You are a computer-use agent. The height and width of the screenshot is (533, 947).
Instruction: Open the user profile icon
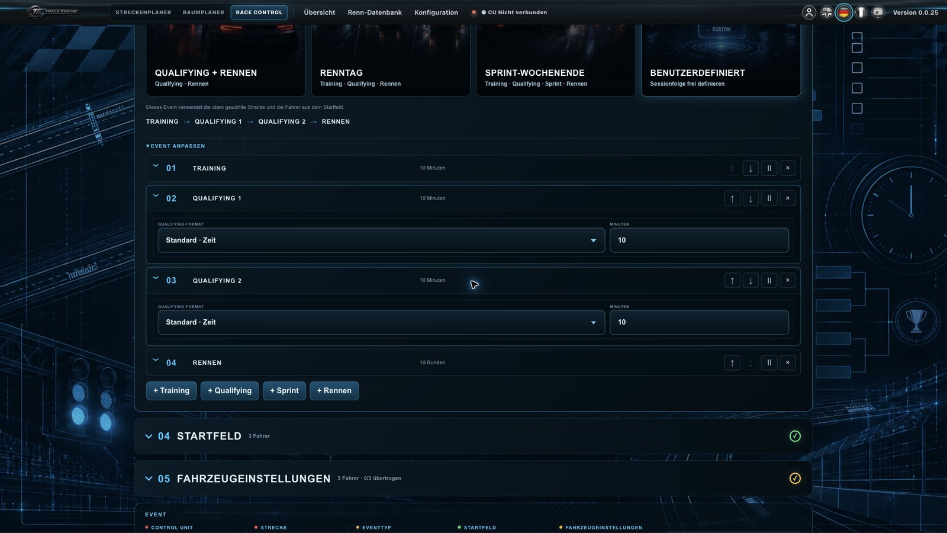[x=809, y=12]
